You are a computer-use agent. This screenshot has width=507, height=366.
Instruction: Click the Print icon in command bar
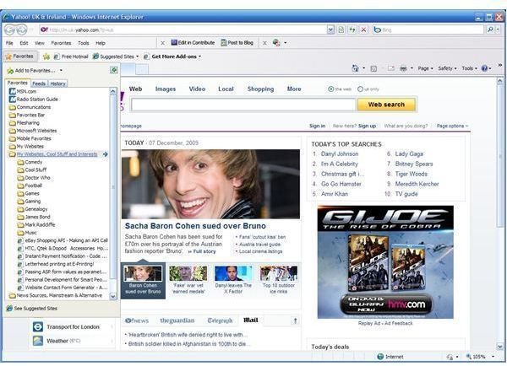403,68
